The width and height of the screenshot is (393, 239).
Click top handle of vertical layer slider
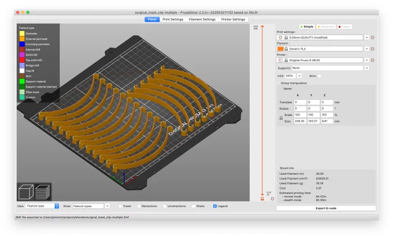tap(262, 27)
